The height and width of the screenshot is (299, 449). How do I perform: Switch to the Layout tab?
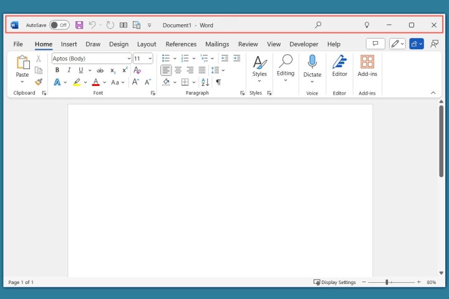147,44
